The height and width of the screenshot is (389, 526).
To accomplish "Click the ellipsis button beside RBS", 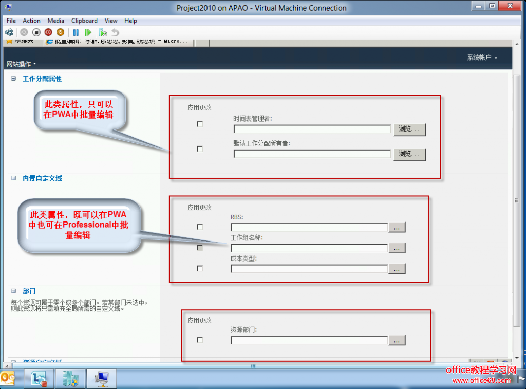I will pos(397,227).
